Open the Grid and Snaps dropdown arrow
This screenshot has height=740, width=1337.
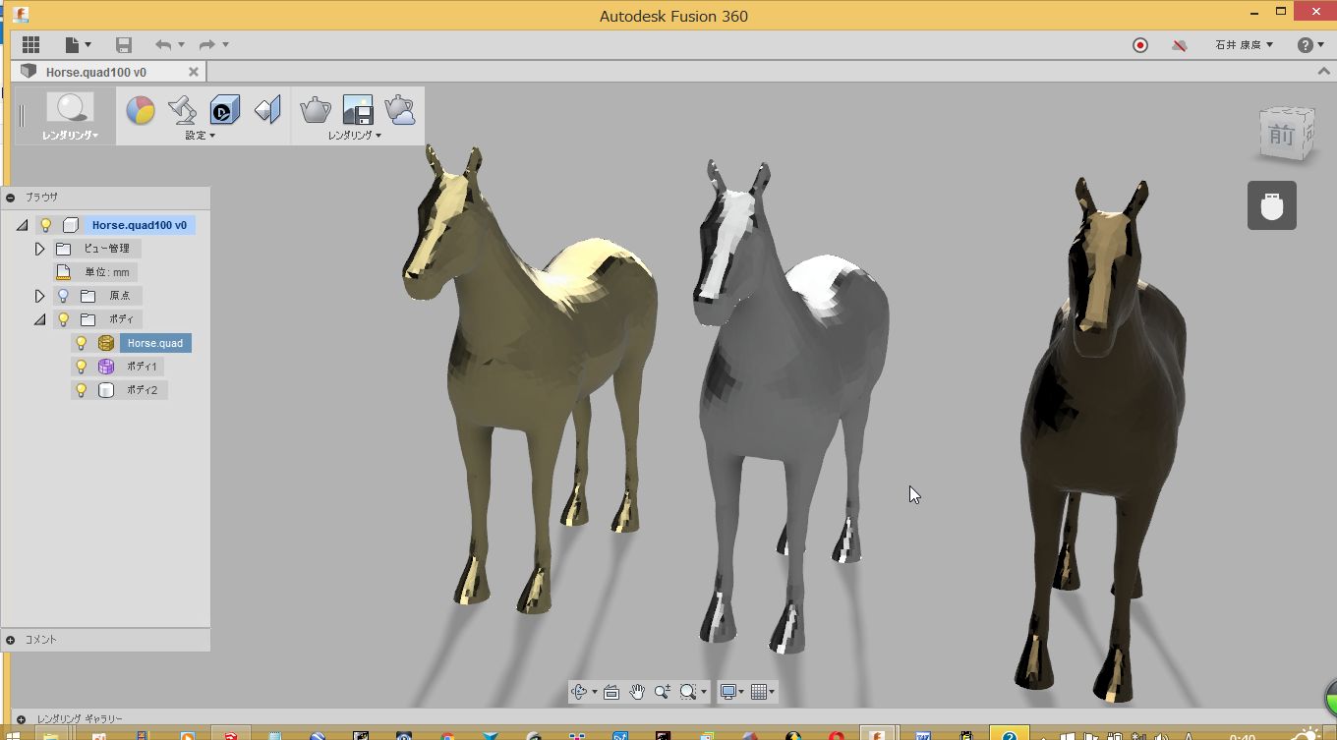point(772,693)
